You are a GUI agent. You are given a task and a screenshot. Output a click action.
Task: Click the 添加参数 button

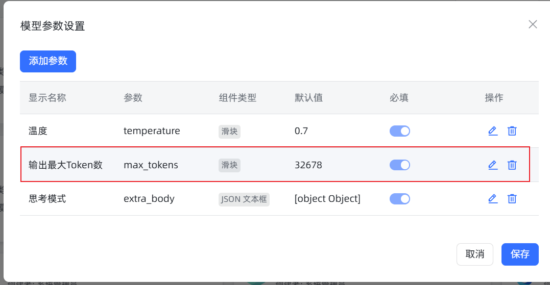48,61
